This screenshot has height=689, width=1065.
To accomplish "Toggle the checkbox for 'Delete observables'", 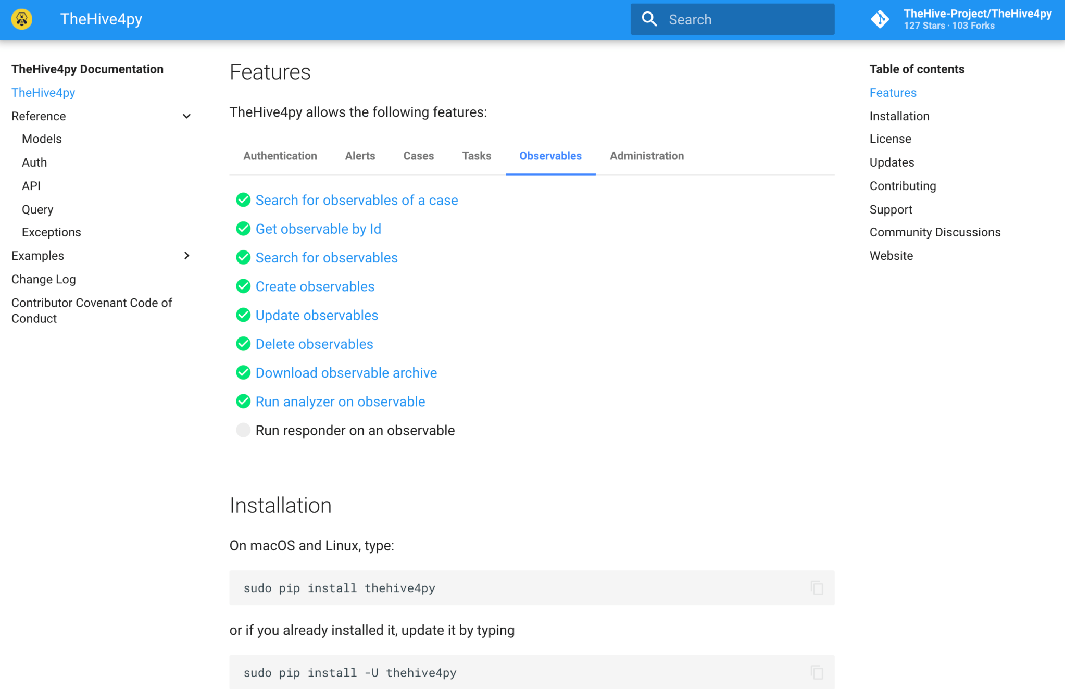I will click(243, 344).
